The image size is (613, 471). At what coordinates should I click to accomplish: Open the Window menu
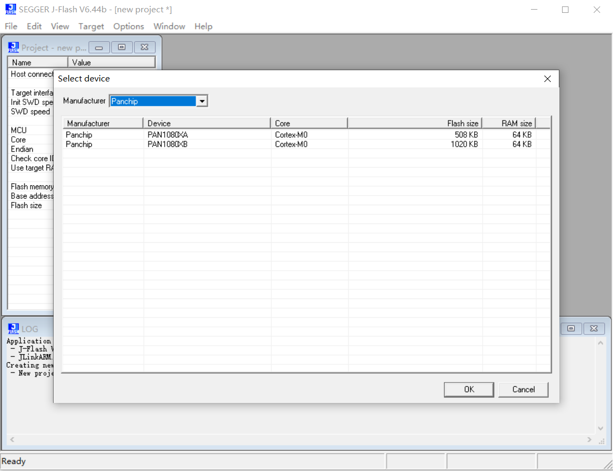169,26
